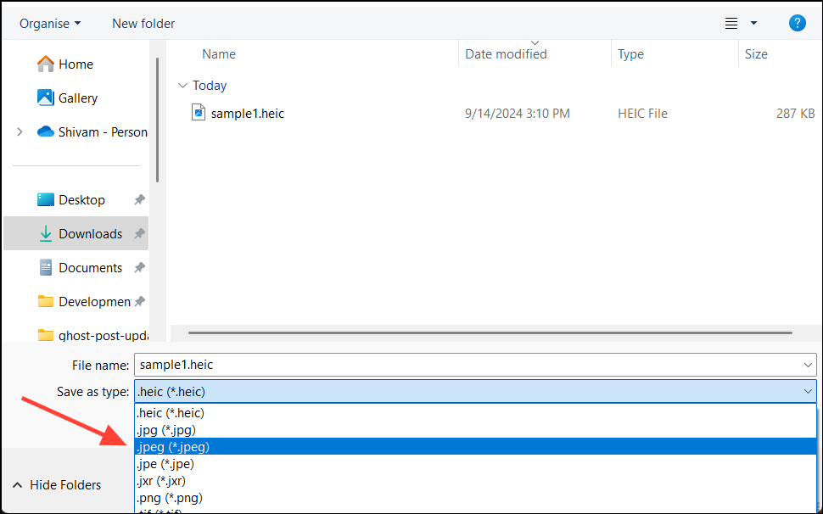Screen dimensions: 823x514
Task: Click the Home house icon
Action: tap(46, 64)
